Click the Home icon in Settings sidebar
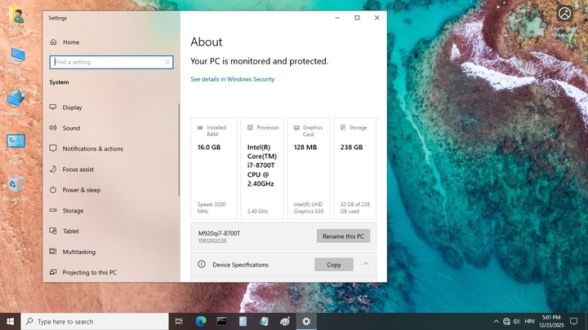The height and width of the screenshot is (330, 588). (53, 42)
